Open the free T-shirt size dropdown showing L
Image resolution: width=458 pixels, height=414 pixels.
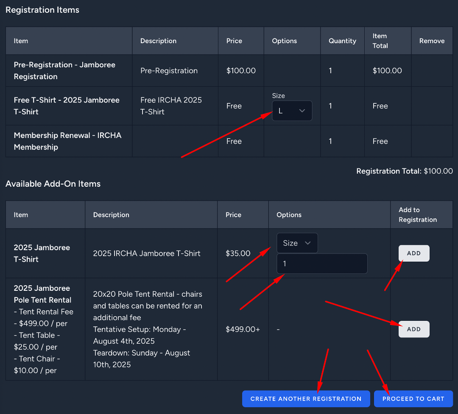pos(292,111)
